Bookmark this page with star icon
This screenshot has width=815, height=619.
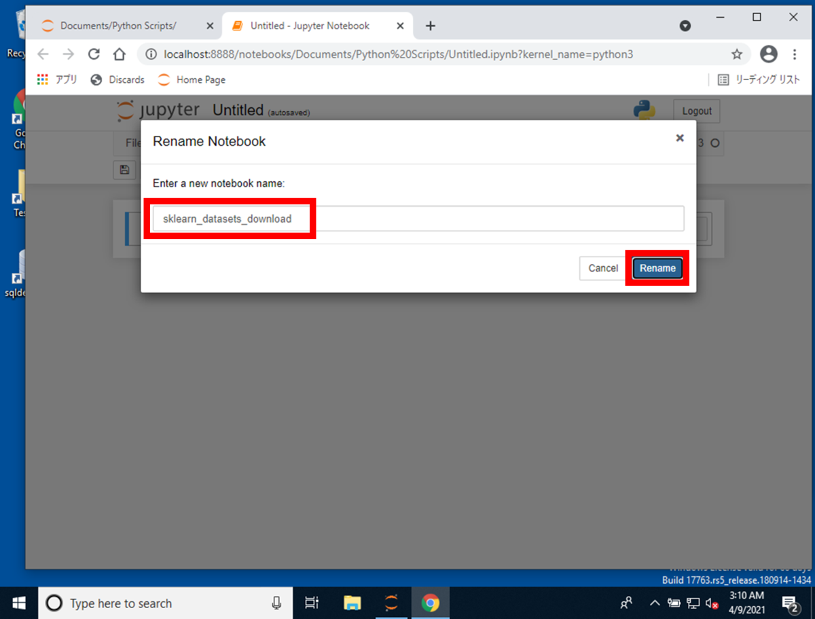[737, 54]
